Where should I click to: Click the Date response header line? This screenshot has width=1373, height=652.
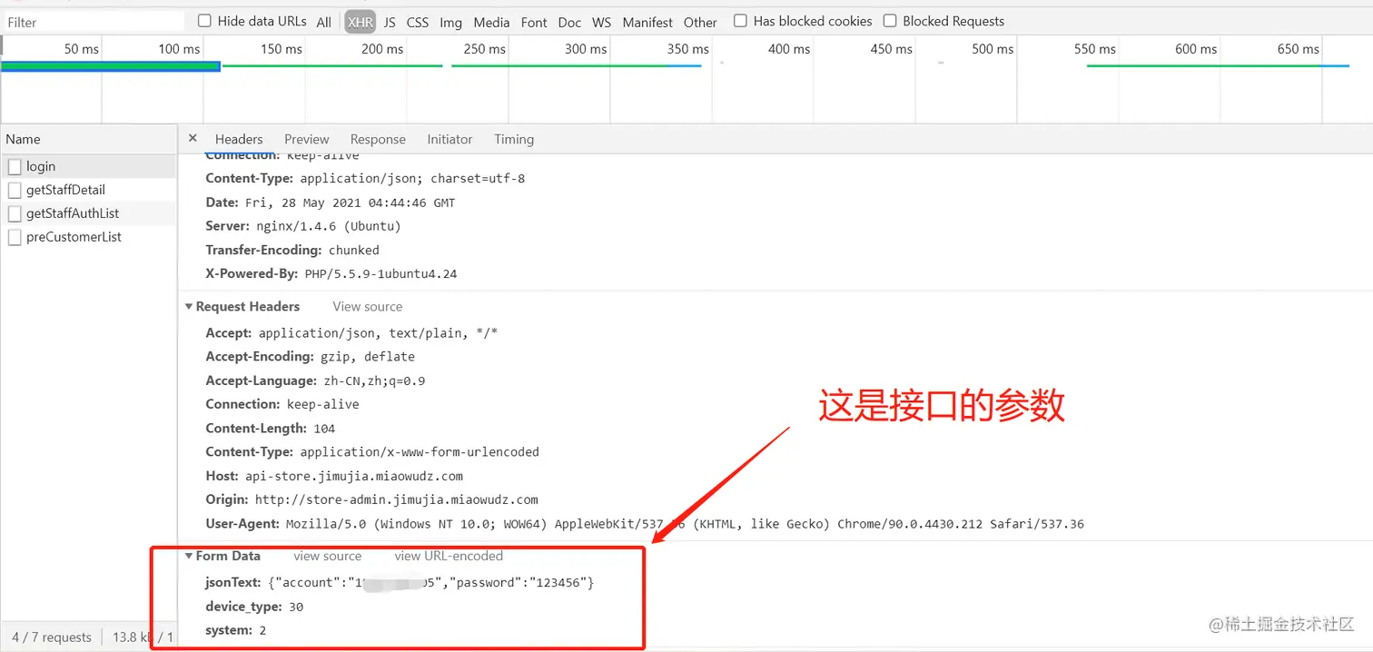coord(331,203)
